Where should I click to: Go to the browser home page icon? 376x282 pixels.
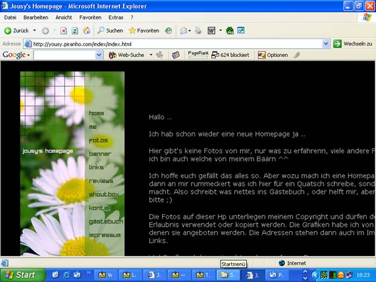pos(86,30)
